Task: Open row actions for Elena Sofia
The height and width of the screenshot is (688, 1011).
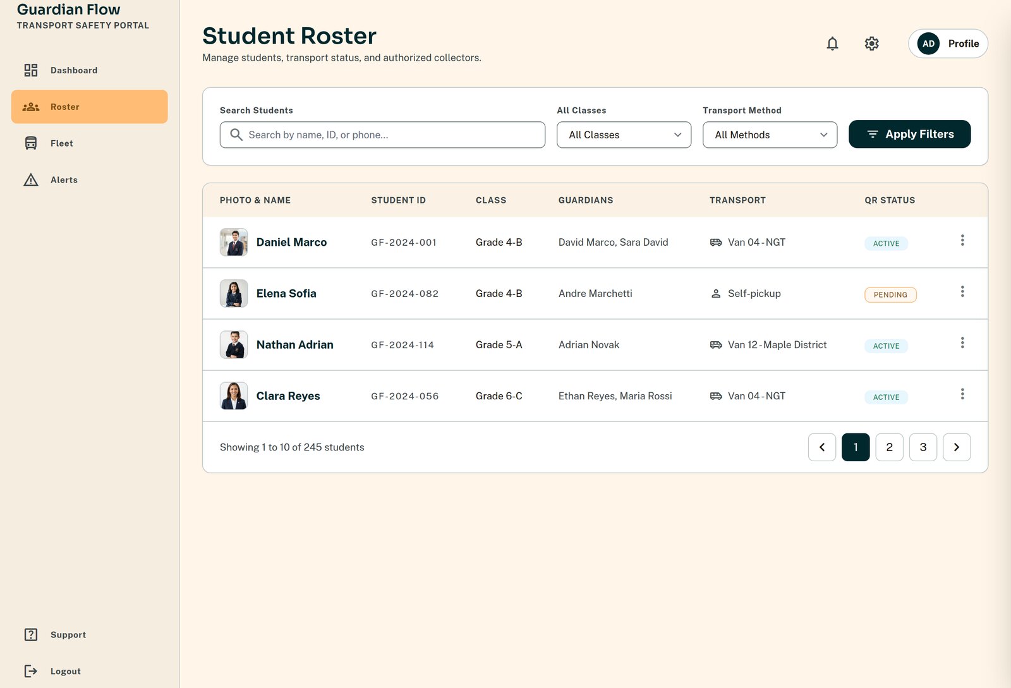Action: pyautogui.click(x=962, y=291)
